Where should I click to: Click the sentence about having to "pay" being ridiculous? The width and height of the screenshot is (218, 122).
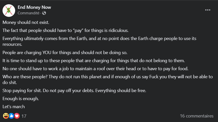coord(65,30)
